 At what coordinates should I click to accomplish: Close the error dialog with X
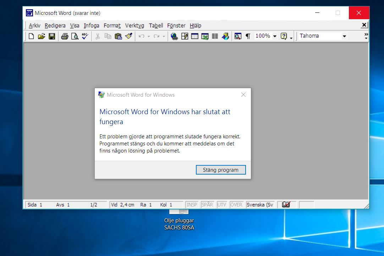click(x=243, y=95)
